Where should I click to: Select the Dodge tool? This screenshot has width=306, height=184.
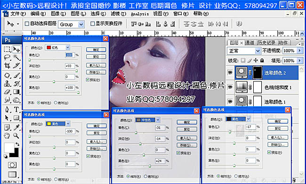(16, 100)
